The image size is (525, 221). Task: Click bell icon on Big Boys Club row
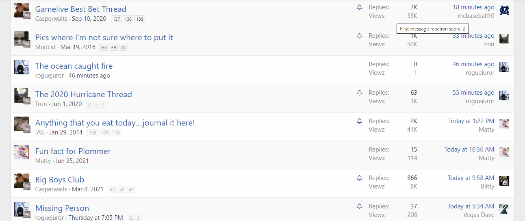pos(360,178)
